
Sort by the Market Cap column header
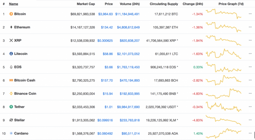tap(86, 4)
